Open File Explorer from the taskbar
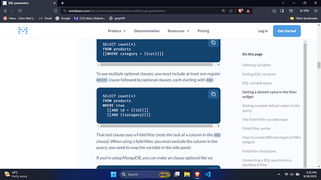Screen dimensions: 321x180 (187, 174)
